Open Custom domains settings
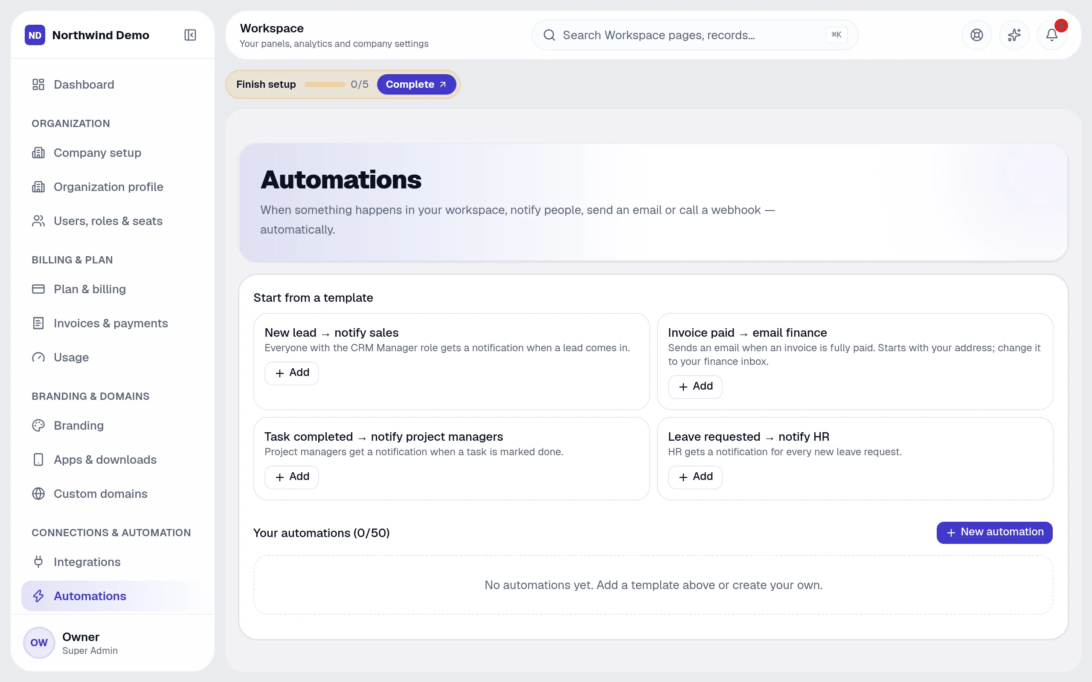 113,494
